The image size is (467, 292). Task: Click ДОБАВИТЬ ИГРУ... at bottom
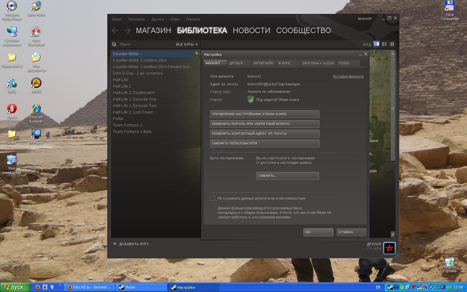click(x=132, y=244)
